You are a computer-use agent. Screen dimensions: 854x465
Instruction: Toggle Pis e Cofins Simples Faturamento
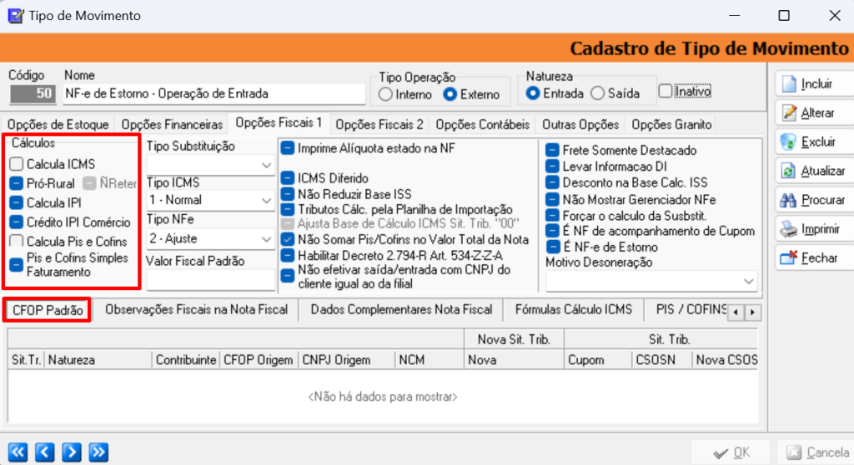(x=17, y=265)
